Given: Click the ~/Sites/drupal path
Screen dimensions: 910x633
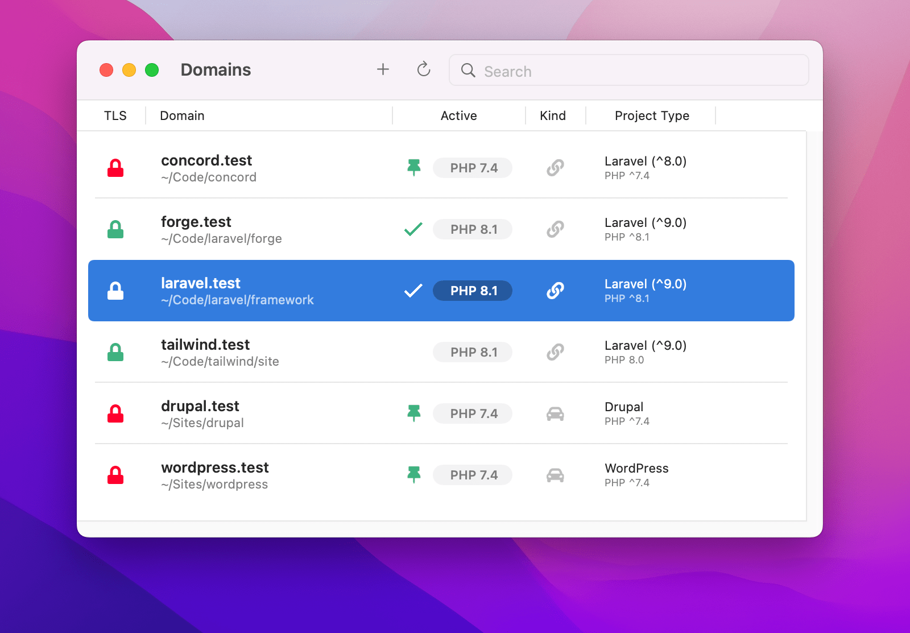Looking at the screenshot, I should 202,423.
